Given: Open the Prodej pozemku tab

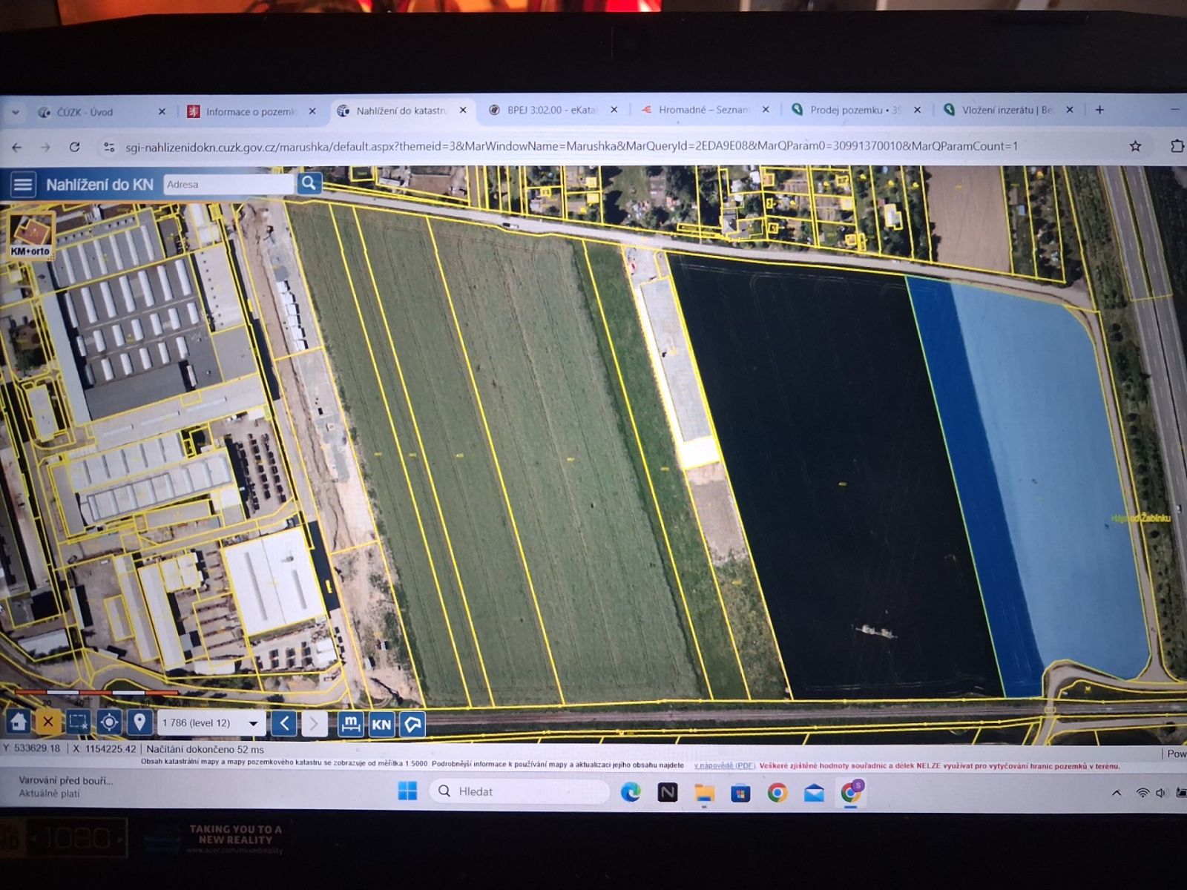Looking at the screenshot, I should pyautogui.click(x=855, y=110).
